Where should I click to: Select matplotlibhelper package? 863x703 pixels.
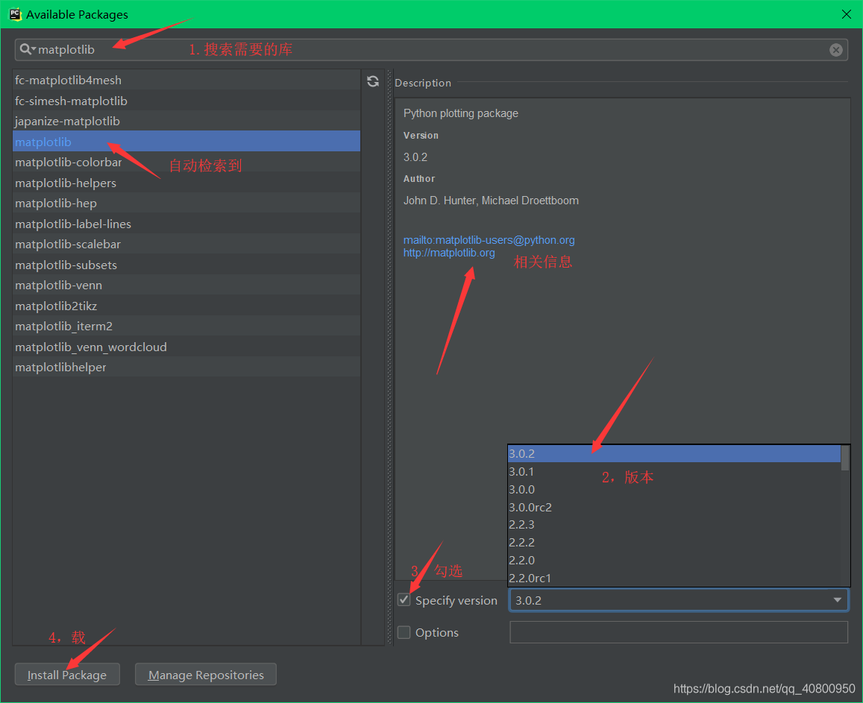(186, 368)
